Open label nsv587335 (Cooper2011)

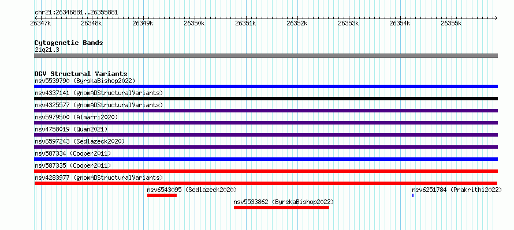[73, 165]
